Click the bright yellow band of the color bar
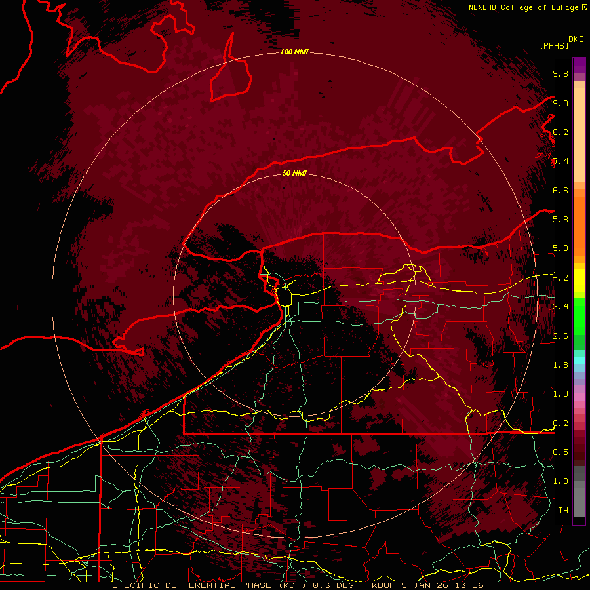Viewport: 590px width, 590px height. point(579,281)
